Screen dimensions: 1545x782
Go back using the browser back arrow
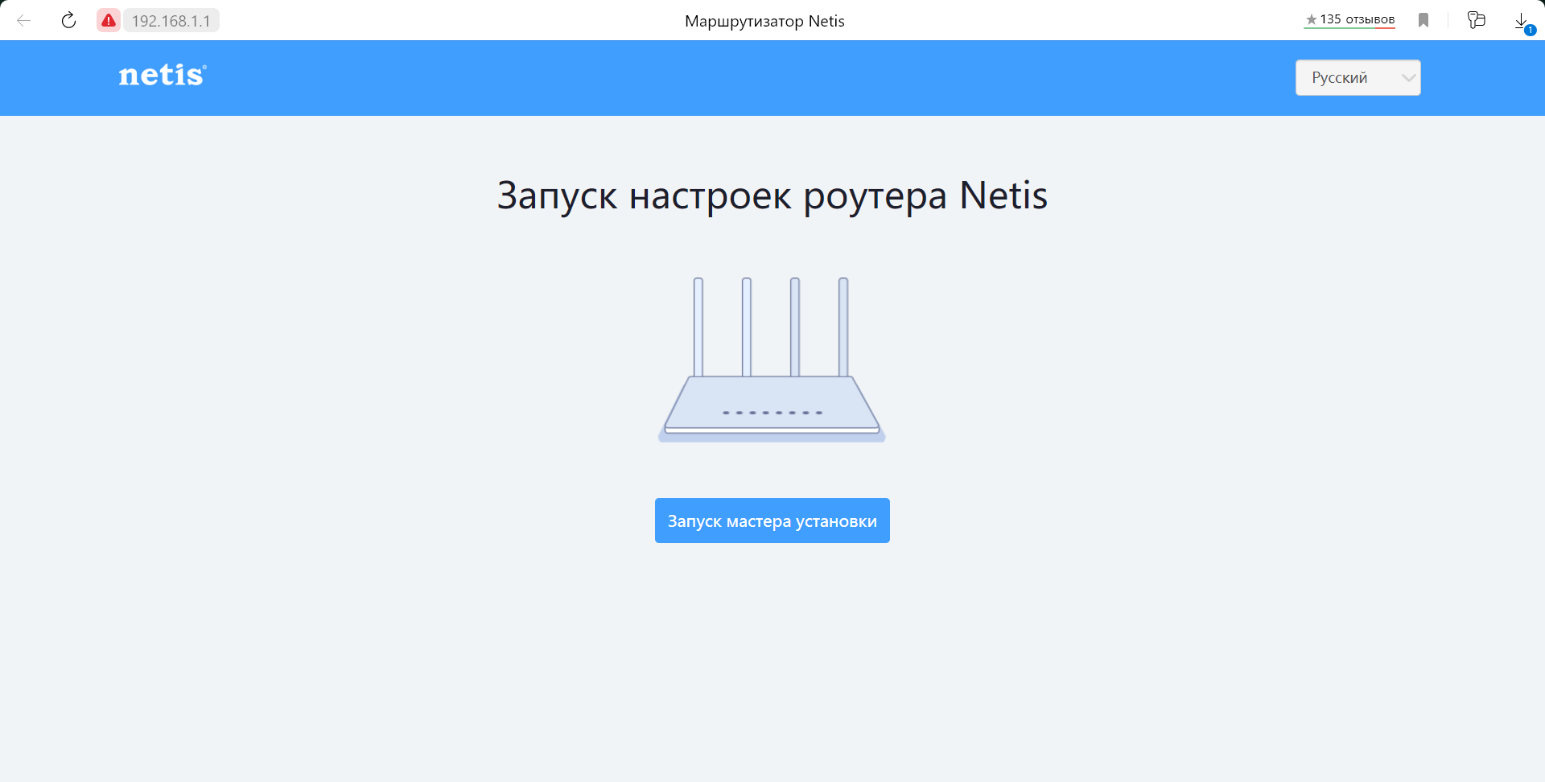click(x=24, y=21)
